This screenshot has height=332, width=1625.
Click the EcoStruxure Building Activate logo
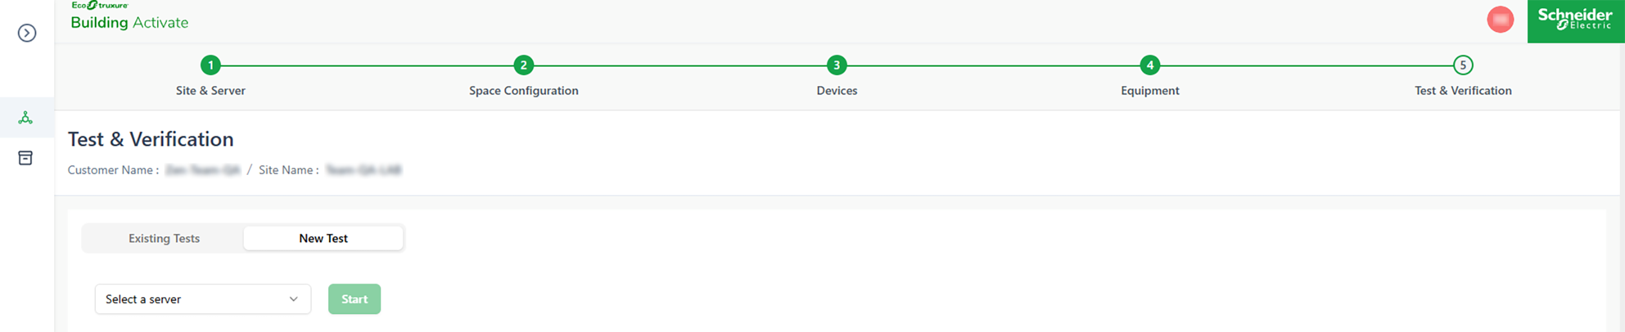[x=129, y=17]
